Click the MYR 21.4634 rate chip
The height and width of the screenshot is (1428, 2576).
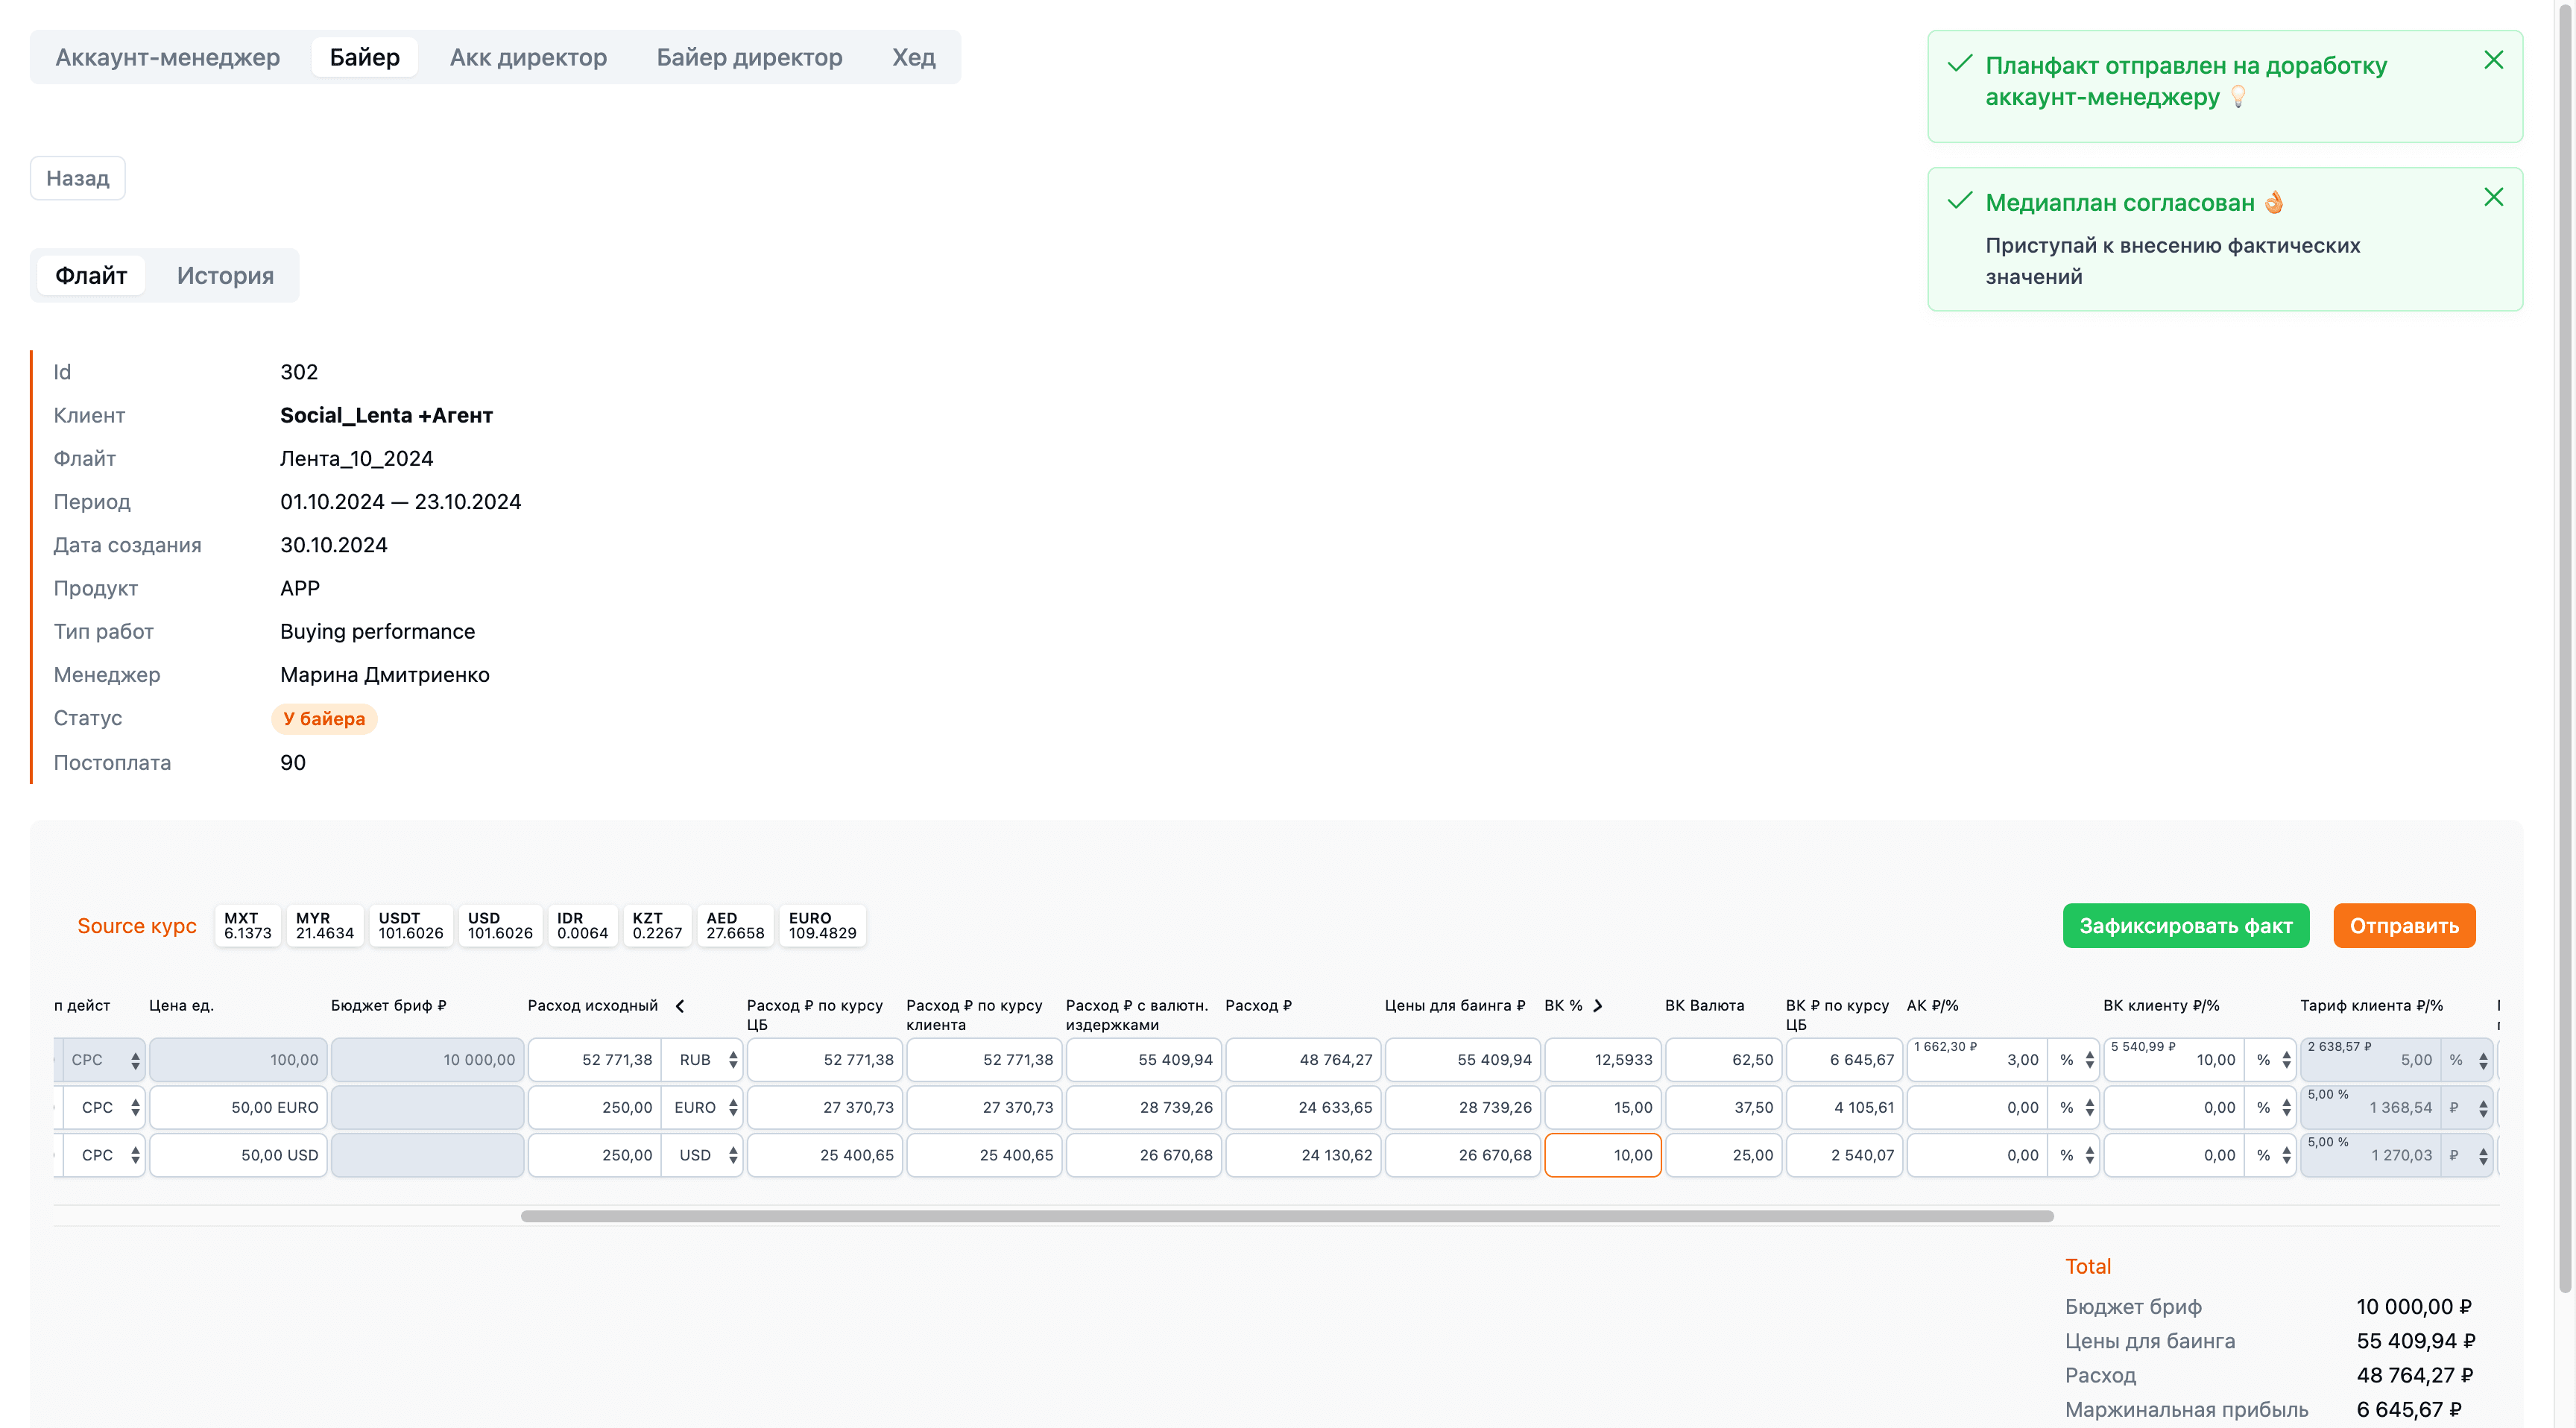324,925
